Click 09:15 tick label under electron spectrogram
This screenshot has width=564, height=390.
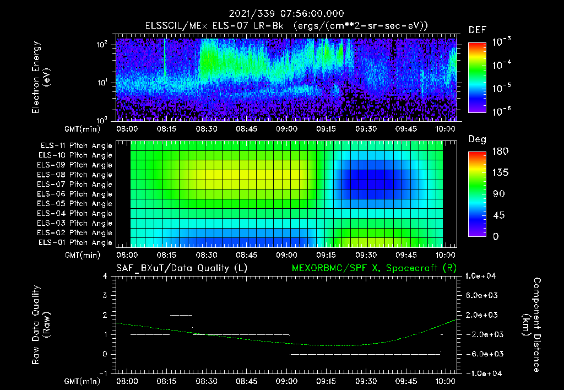[326, 129]
